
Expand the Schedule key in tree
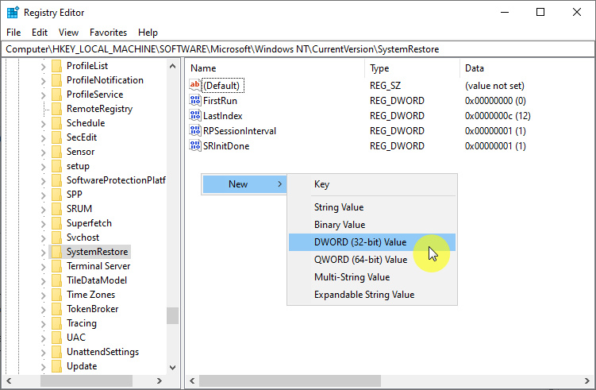coord(44,123)
